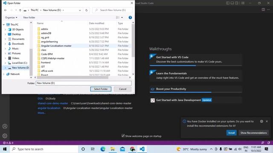Viewport: 273px width, 153px height.
Task: Open view options dropdown arrow
Action: pos(122,17)
